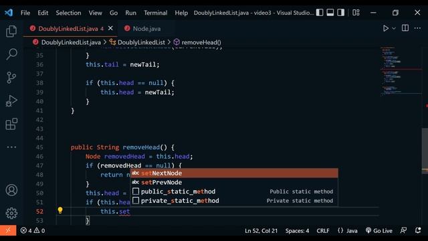Open the Go menu
Viewport: 428px width, 241px height.
pos(114,13)
